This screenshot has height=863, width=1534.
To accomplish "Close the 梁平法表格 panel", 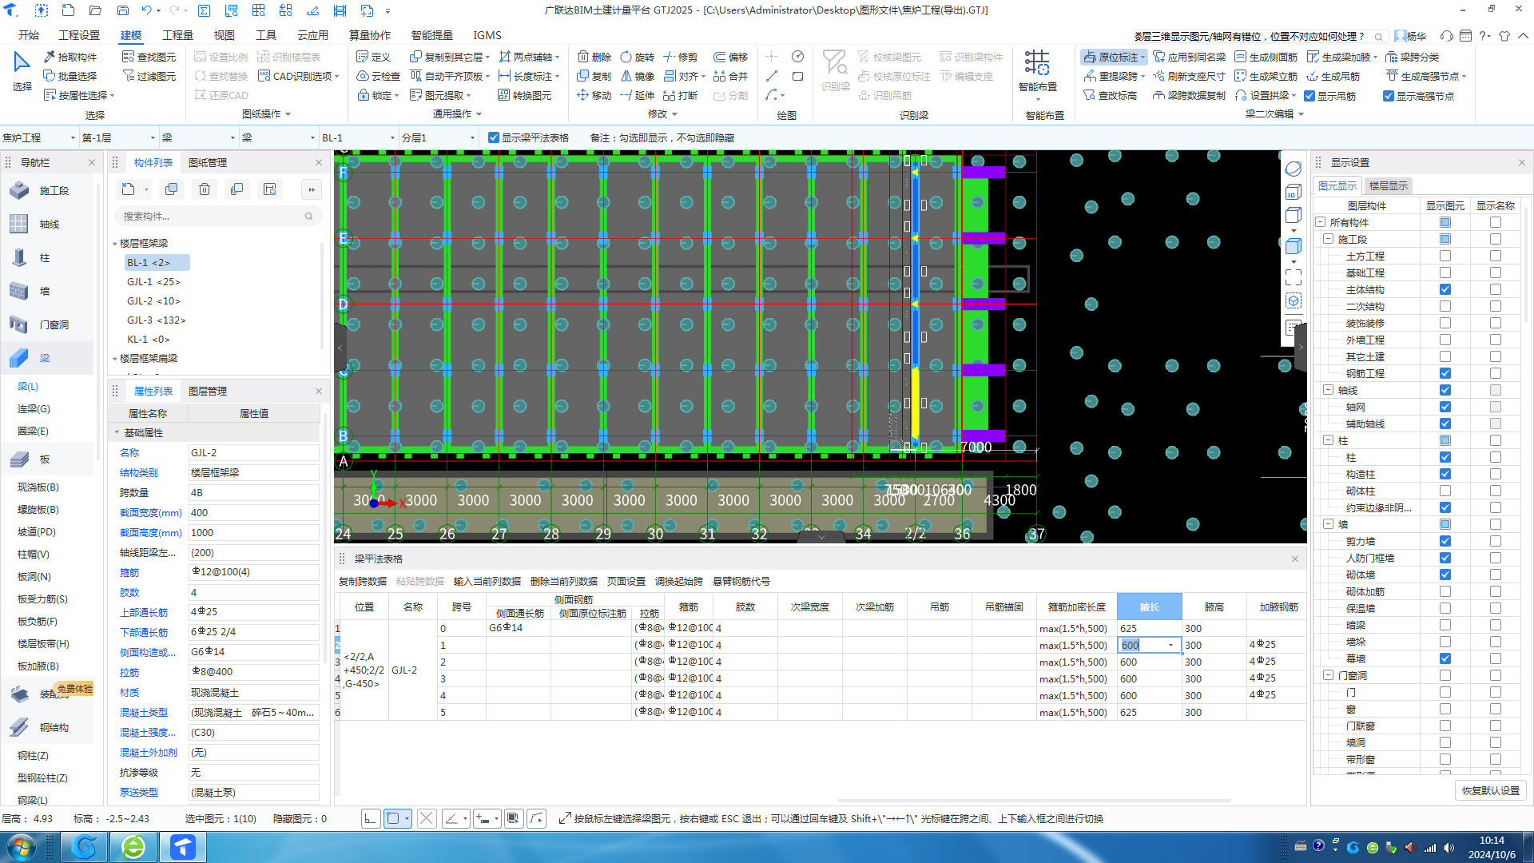I will [1294, 559].
